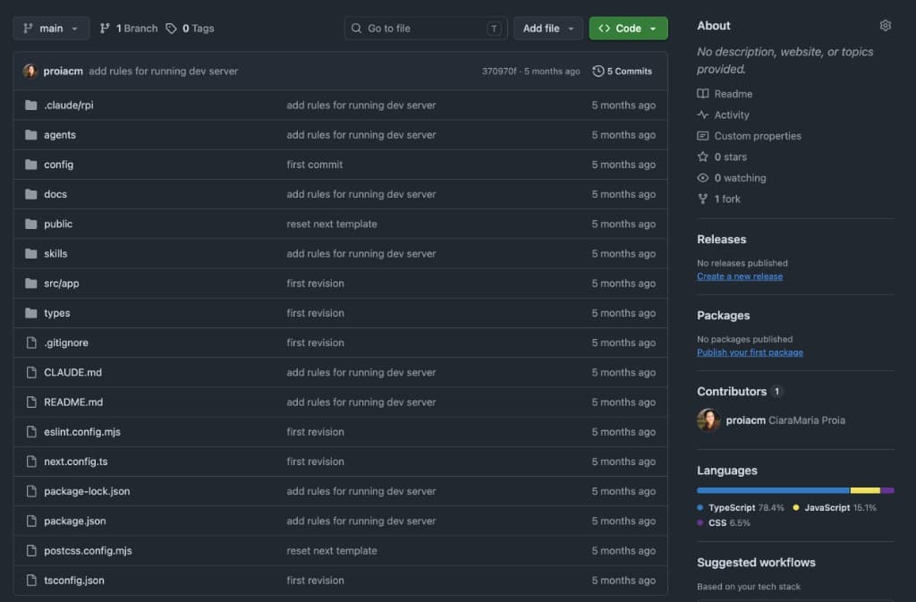
Task: View the 0 stars stargazers link
Action: pyautogui.click(x=730, y=157)
